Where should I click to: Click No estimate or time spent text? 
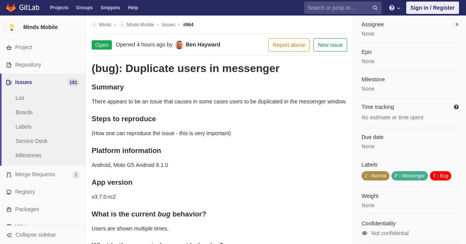[392, 117]
